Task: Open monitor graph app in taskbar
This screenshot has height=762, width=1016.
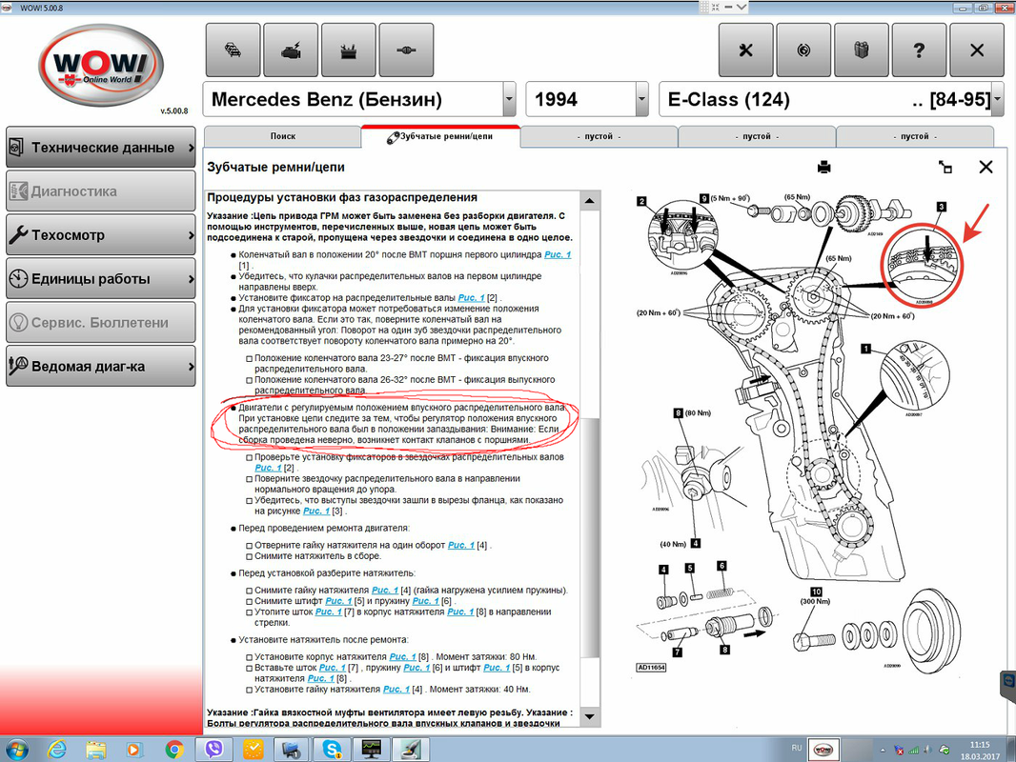Action: click(372, 749)
